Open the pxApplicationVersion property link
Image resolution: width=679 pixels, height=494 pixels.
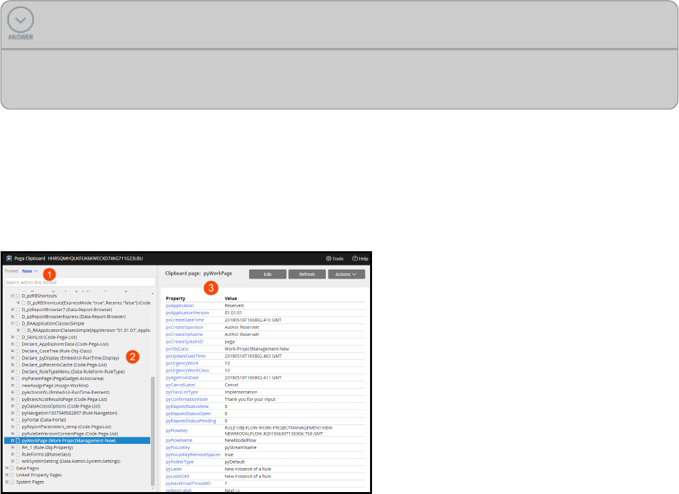pos(187,313)
